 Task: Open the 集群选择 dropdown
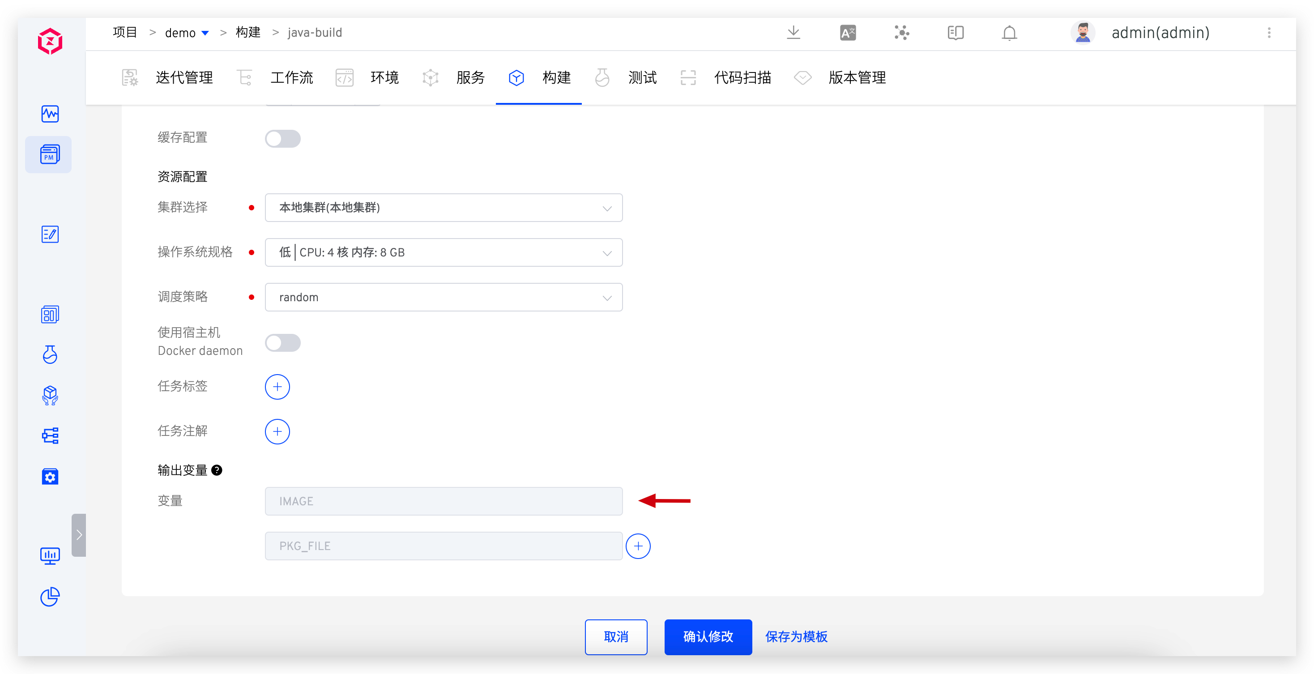coord(443,208)
